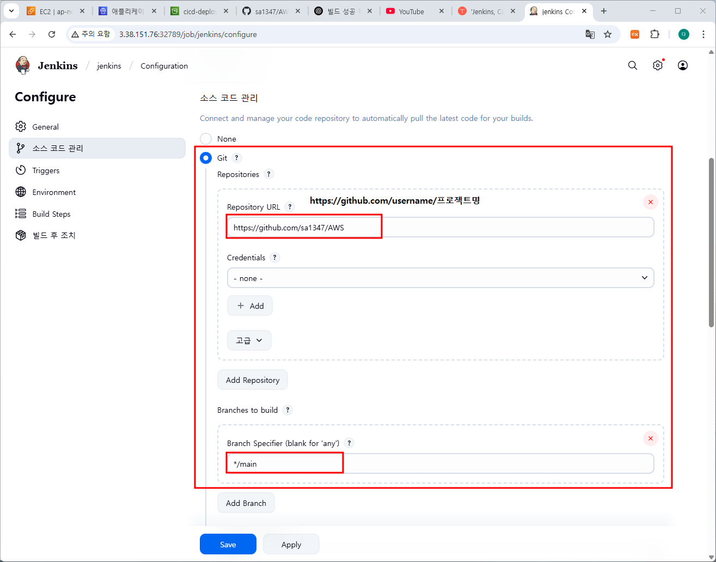This screenshot has height=562, width=716.
Task: Delete the branch specifier with red X
Action: pyautogui.click(x=651, y=438)
